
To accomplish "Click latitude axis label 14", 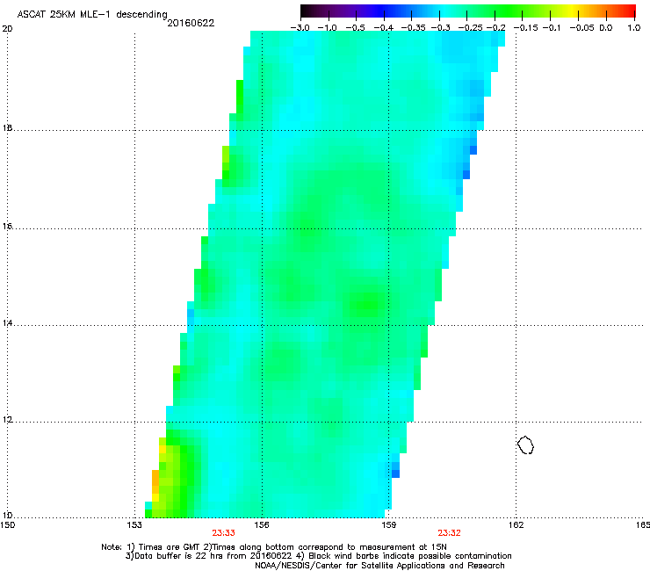I will coord(7,323).
